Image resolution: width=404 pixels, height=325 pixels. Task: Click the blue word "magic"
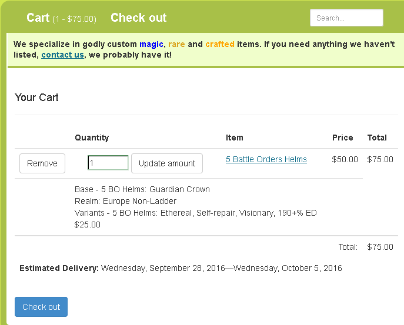click(x=151, y=44)
